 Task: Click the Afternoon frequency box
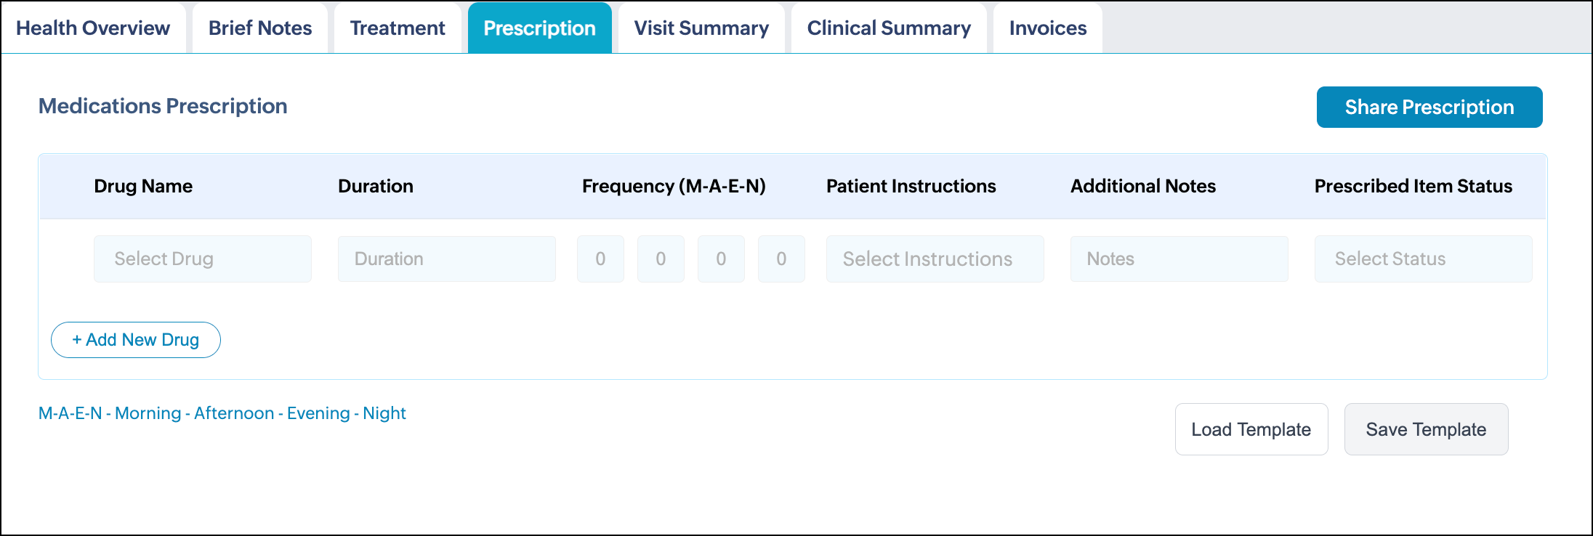pos(661,259)
